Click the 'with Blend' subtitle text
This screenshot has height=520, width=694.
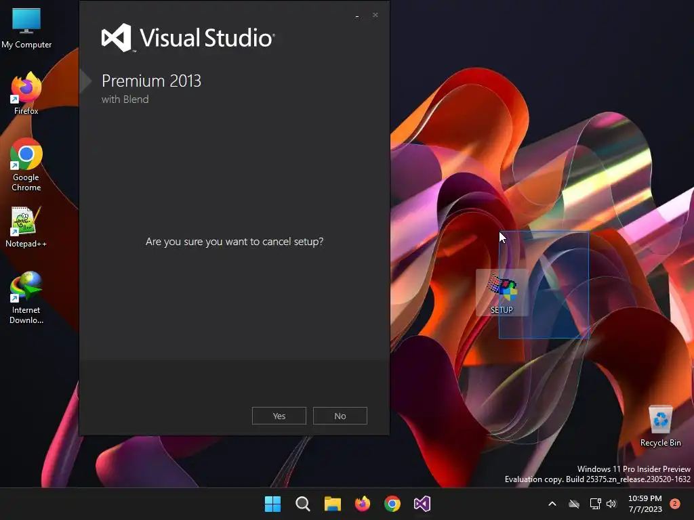coord(125,100)
